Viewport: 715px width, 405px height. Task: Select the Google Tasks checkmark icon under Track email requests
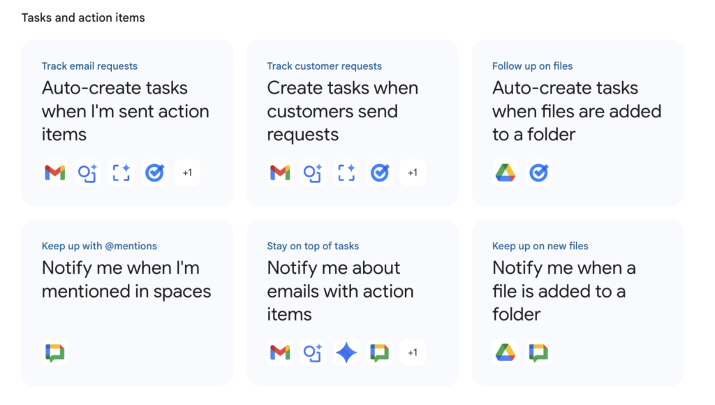coord(154,172)
